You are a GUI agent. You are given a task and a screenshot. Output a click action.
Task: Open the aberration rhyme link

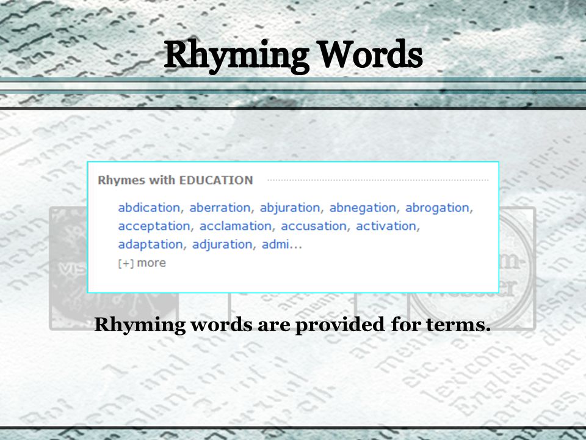point(220,208)
